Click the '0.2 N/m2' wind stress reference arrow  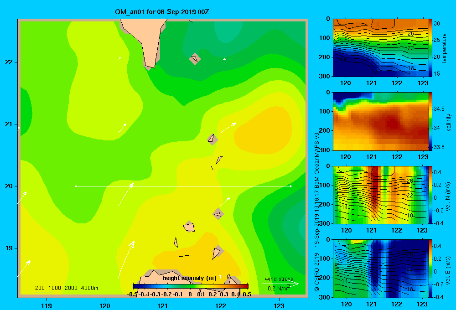click(x=280, y=284)
